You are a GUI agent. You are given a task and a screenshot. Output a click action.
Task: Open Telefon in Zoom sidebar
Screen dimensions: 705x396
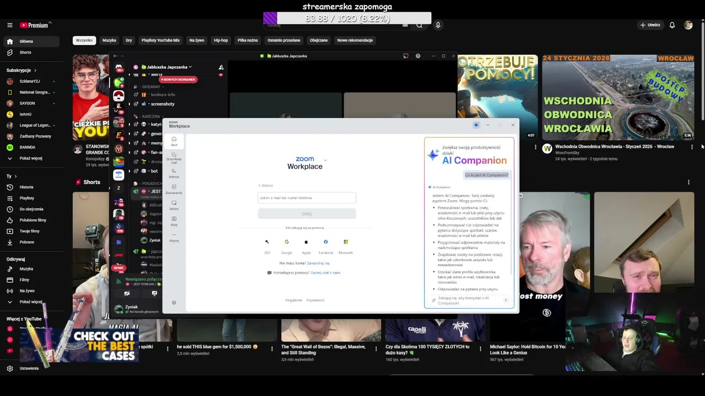click(x=173, y=173)
